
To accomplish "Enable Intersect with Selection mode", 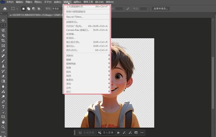I will click(x=39, y=9).
